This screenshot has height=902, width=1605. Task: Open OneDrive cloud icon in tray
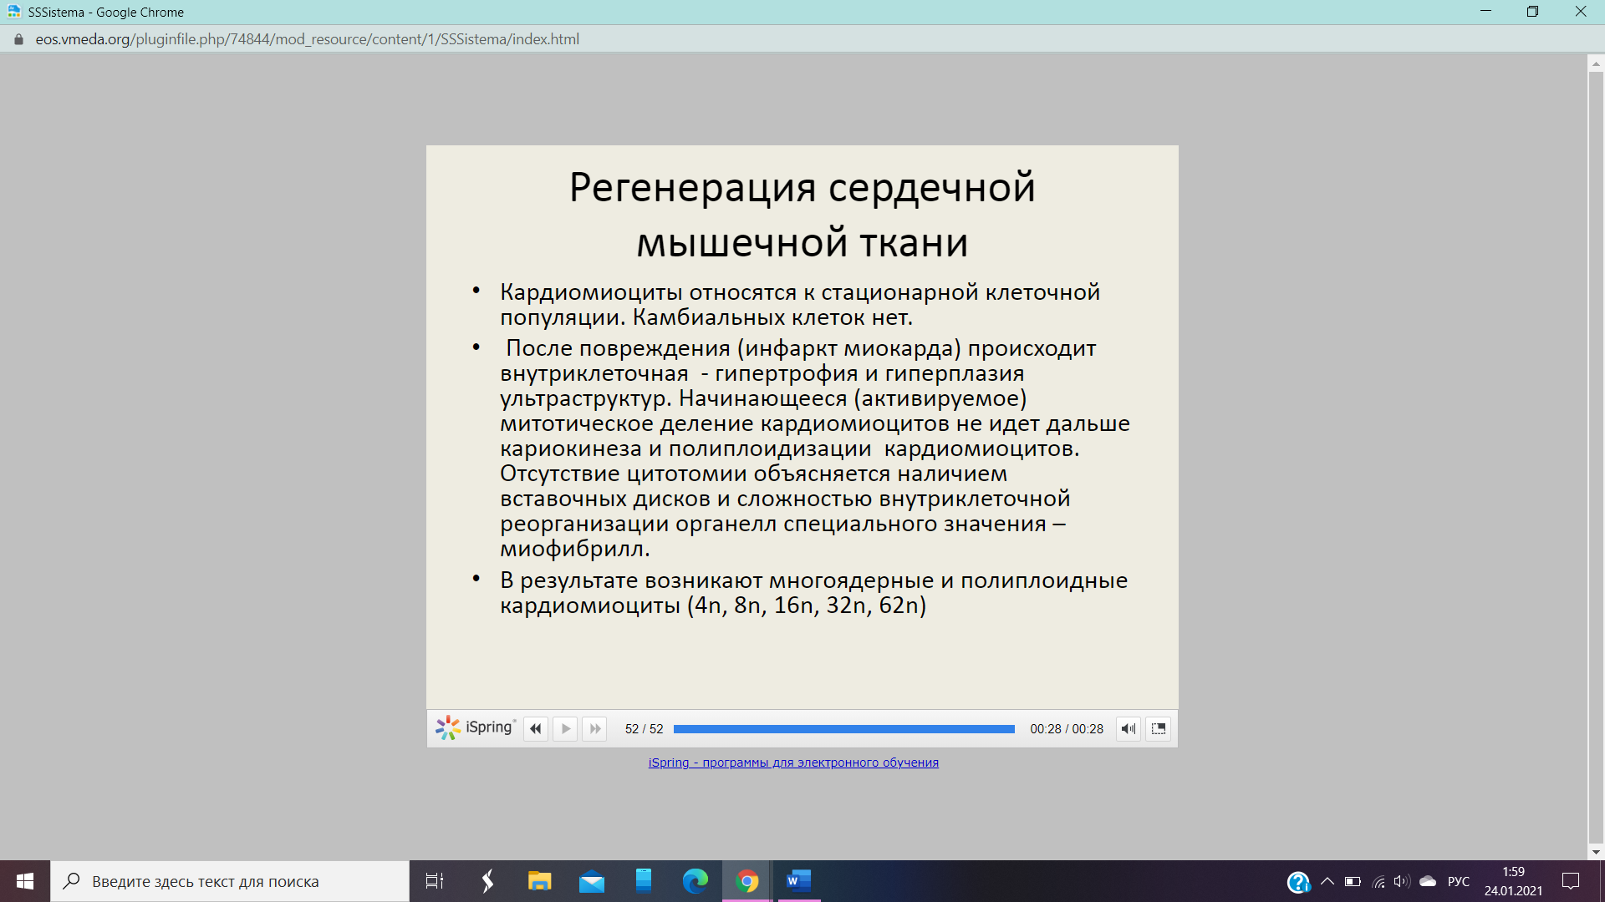click(1428, 881)
